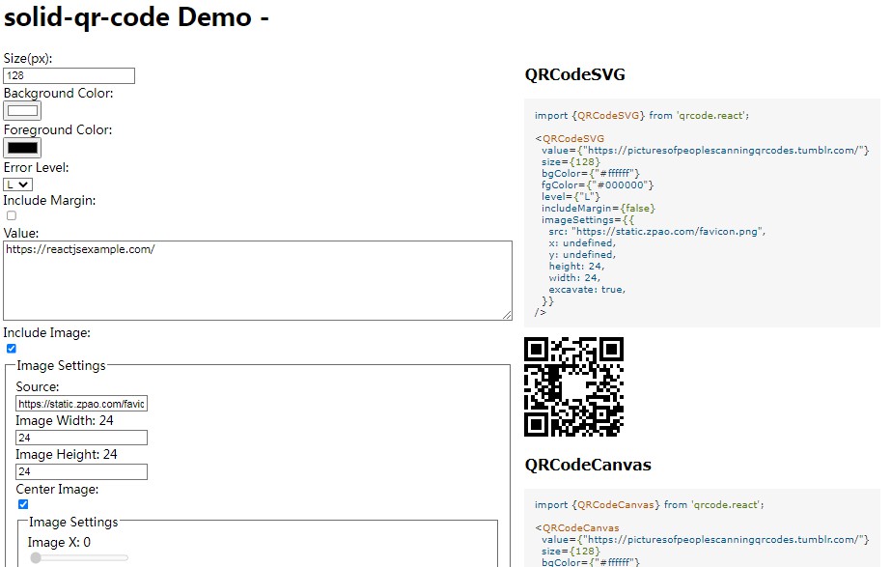The width and height of the screenshot is (891, 567).
Task: Click the generated SVG QR code image
Action: coord(573,386)
